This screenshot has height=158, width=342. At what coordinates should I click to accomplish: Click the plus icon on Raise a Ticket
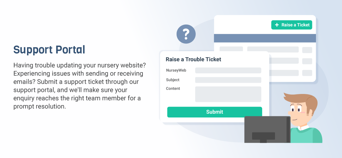(277, 25)
